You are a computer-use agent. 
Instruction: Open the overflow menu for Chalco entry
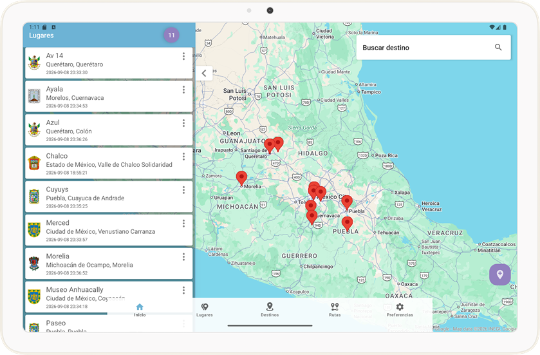pyautogui.click(x=183, y=157)
